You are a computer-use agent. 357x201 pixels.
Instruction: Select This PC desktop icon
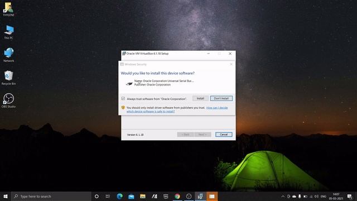[x=9, y=32]
